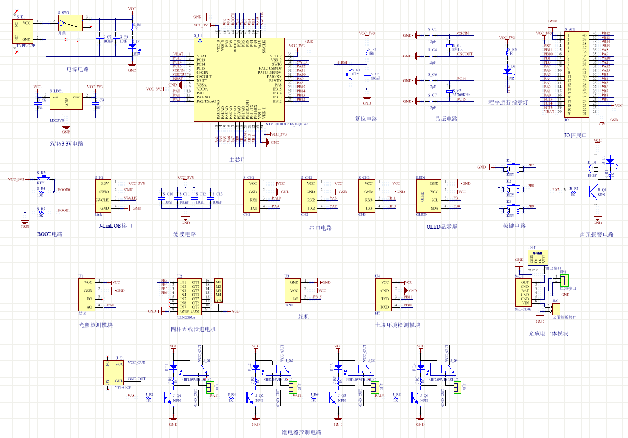Image resolution: width=628 pixels, height=438 pixels.
Task: Click the 继电器控制电路 label
Action: pos(302,432)
